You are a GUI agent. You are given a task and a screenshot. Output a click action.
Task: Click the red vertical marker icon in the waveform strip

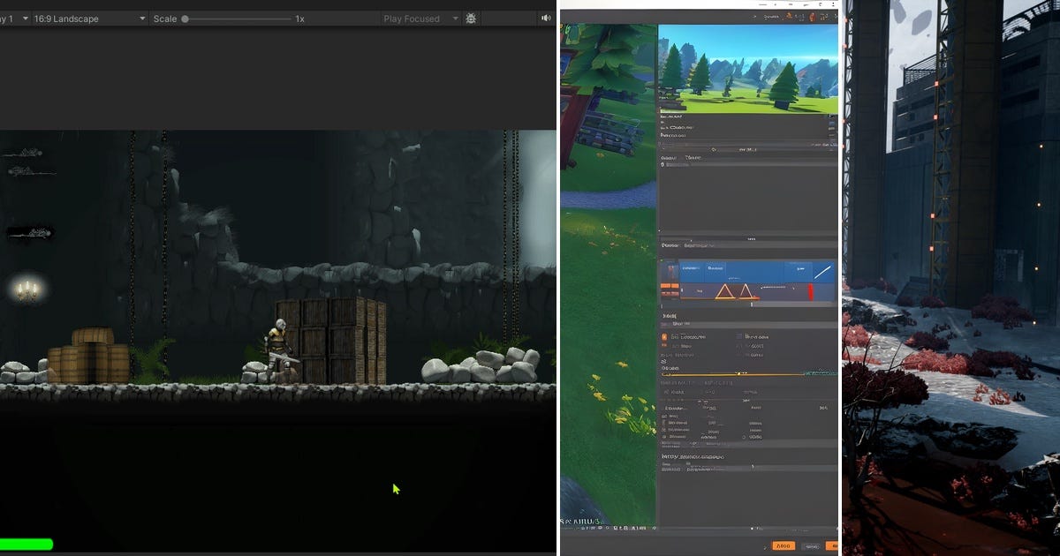tap(811, 291)
